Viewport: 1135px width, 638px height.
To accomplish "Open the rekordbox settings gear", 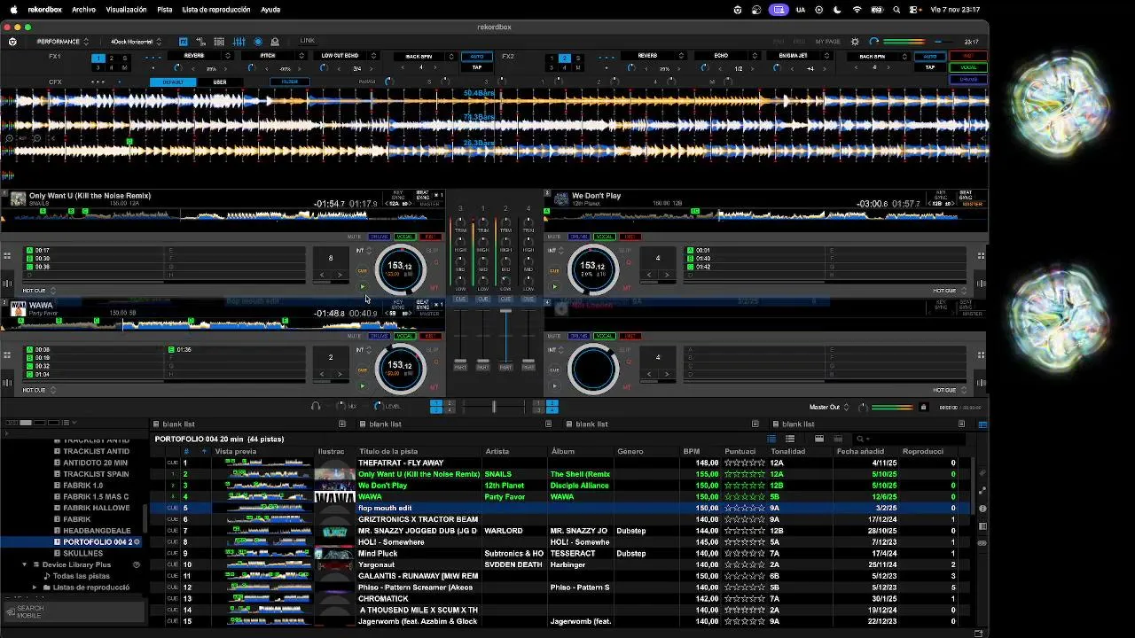I will coord(855,42).
